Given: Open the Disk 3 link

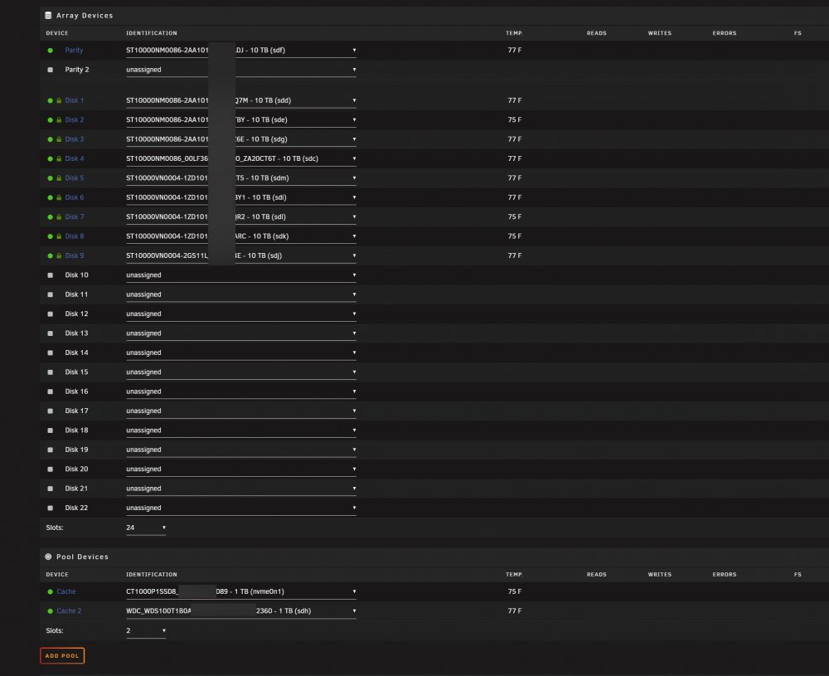Looking at the screenshot, I should (x=75, y=139).
